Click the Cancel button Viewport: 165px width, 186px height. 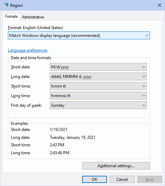tap(122, 180)
